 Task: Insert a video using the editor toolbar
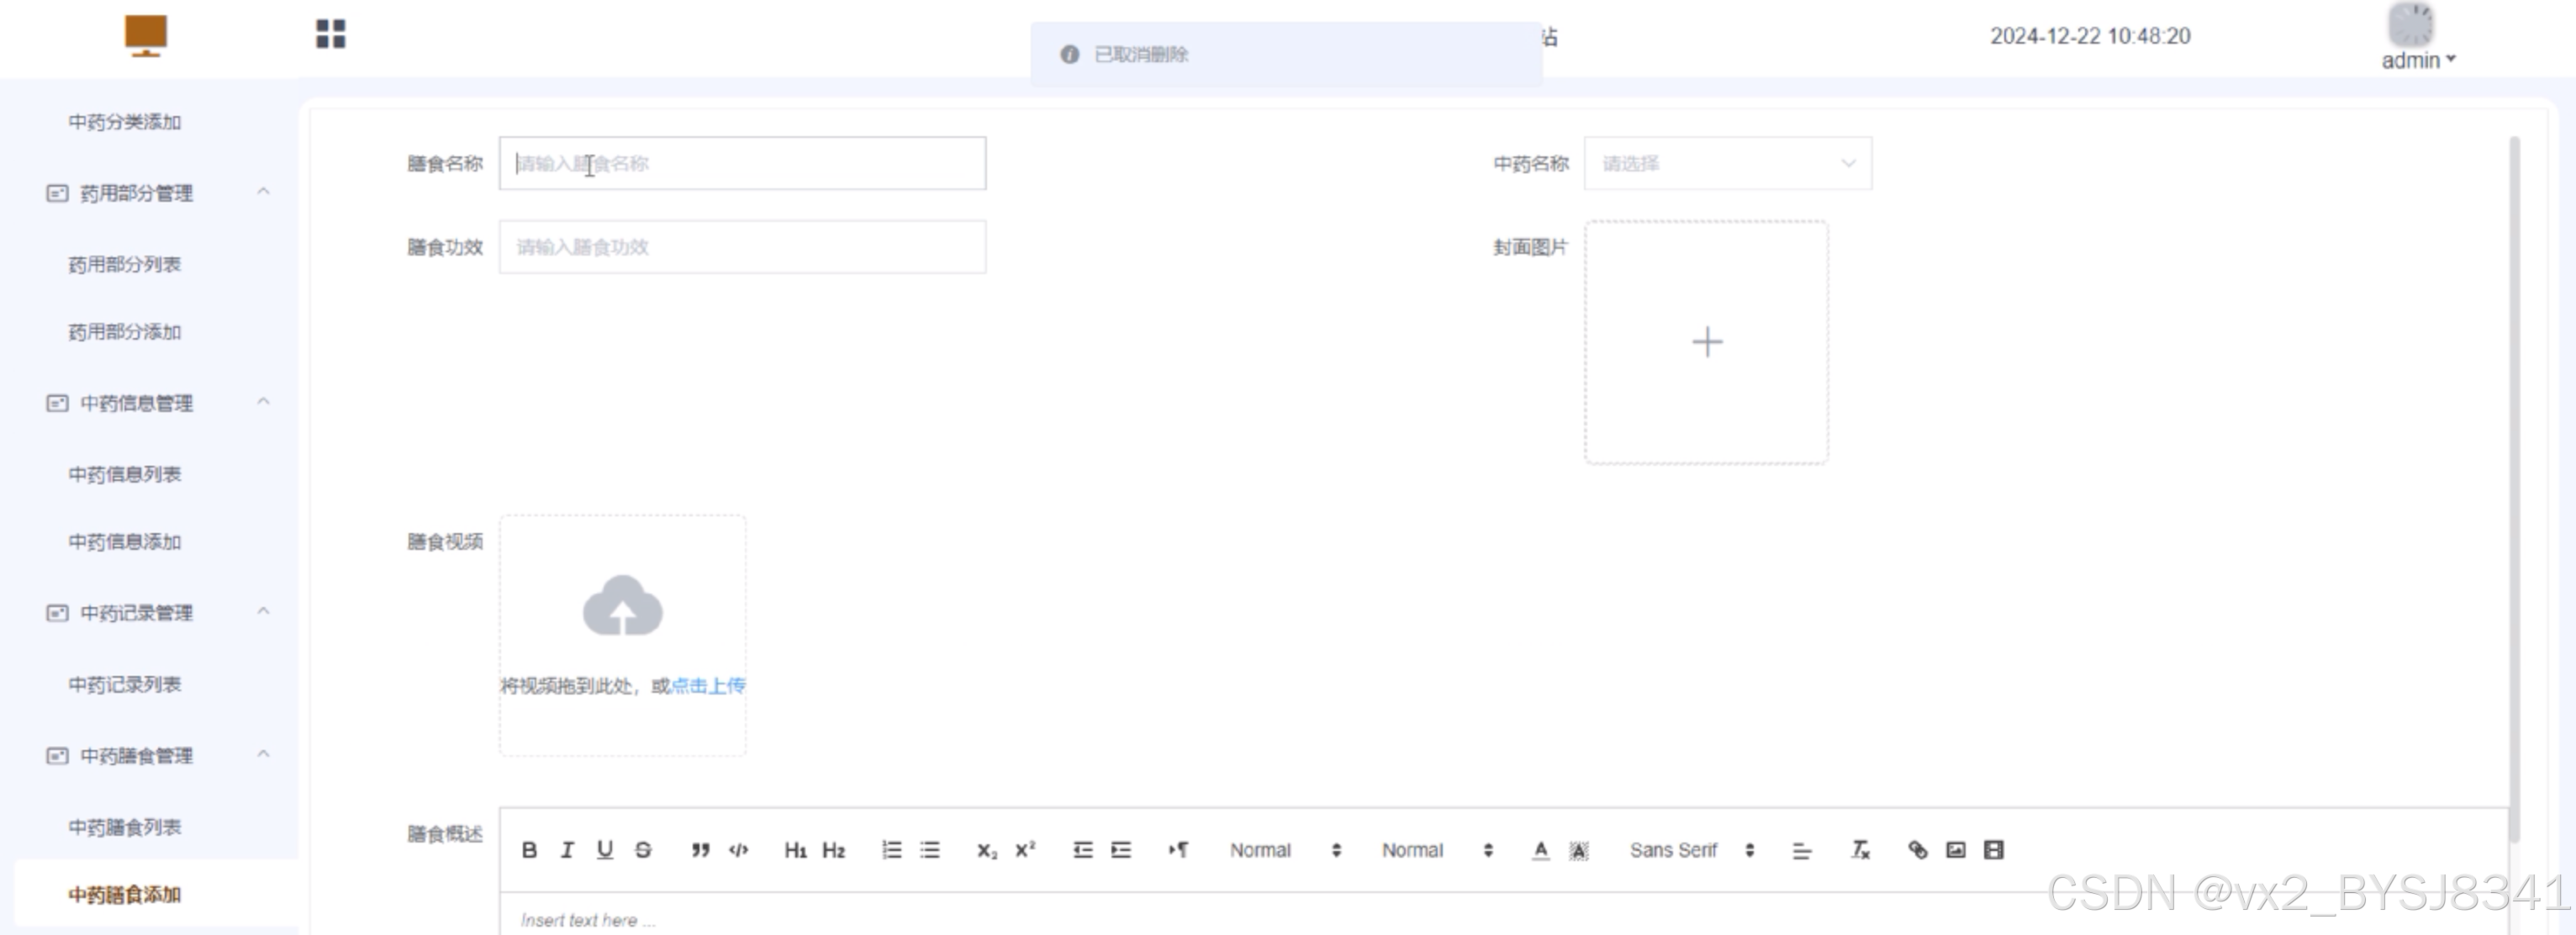click(x=1993, y=850)
